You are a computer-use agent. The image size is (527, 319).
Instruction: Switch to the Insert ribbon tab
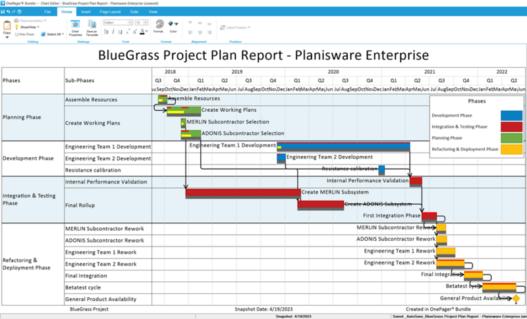click(86, 12)
